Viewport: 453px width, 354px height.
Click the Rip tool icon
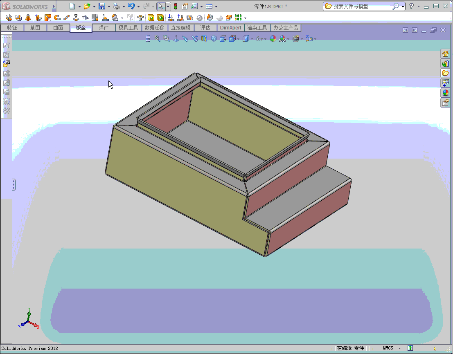tap(210, 18)
